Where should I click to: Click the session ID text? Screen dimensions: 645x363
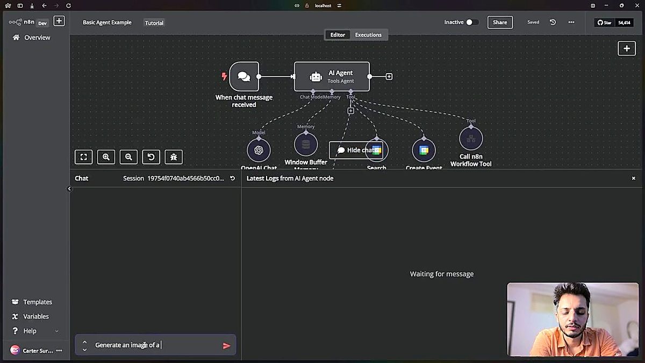tap(186, 178)
